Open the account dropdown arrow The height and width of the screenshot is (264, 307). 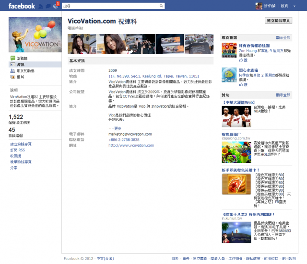pos(294,6)
